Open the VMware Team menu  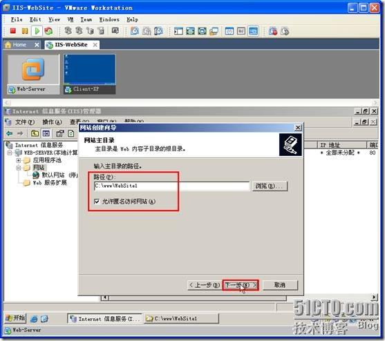[x=86, y=19]
